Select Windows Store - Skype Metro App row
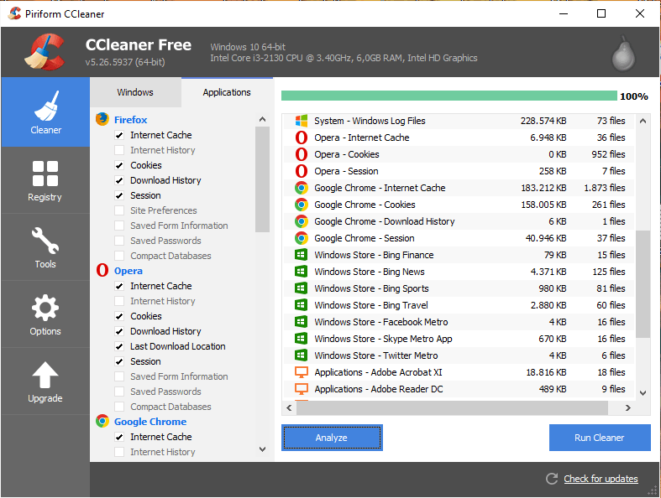 459,339
